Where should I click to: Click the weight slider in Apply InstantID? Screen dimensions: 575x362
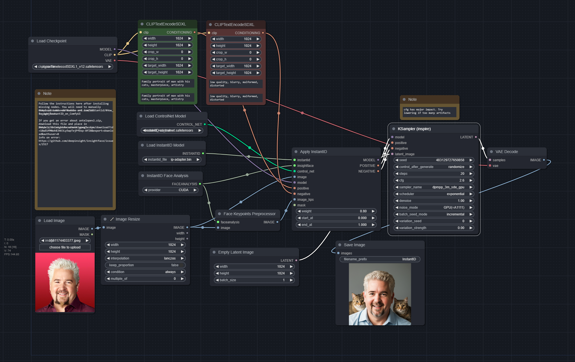pyautogui.click(x=336, y=211)
